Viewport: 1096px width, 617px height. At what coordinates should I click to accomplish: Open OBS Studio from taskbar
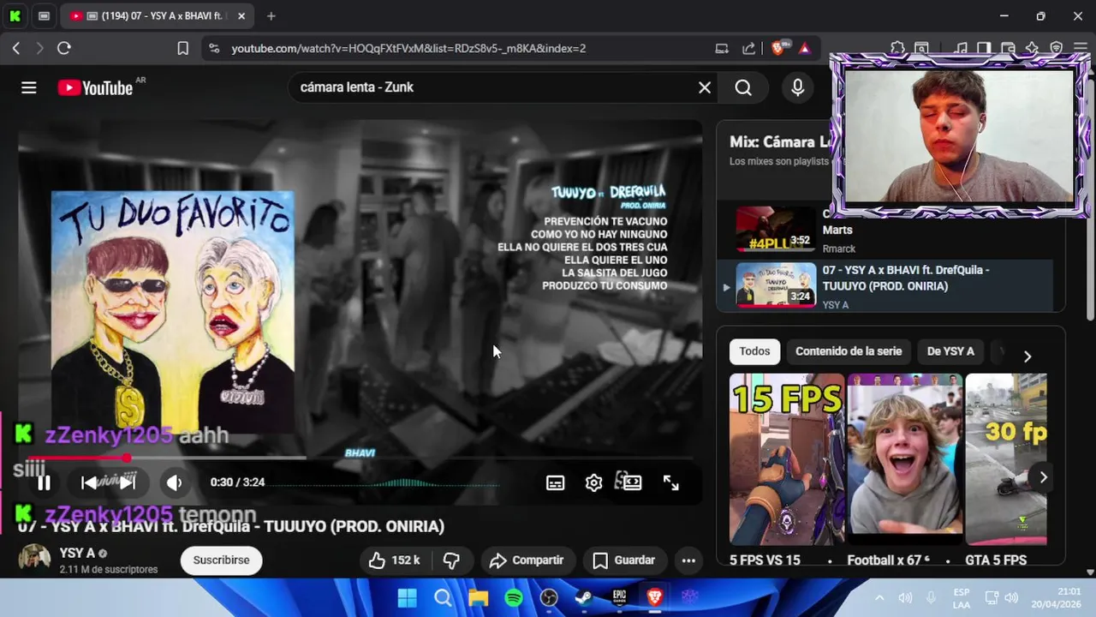[549, 598]
